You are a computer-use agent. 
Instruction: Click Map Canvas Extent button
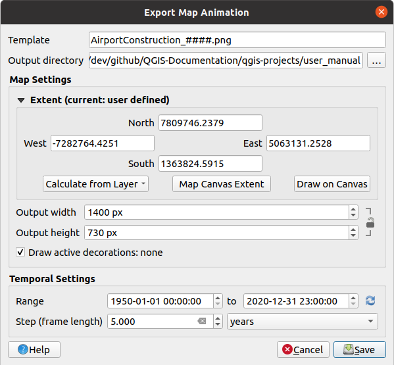[x=222, y=184]
